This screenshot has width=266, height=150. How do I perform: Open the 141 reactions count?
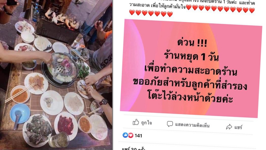(x=138, y=136)
